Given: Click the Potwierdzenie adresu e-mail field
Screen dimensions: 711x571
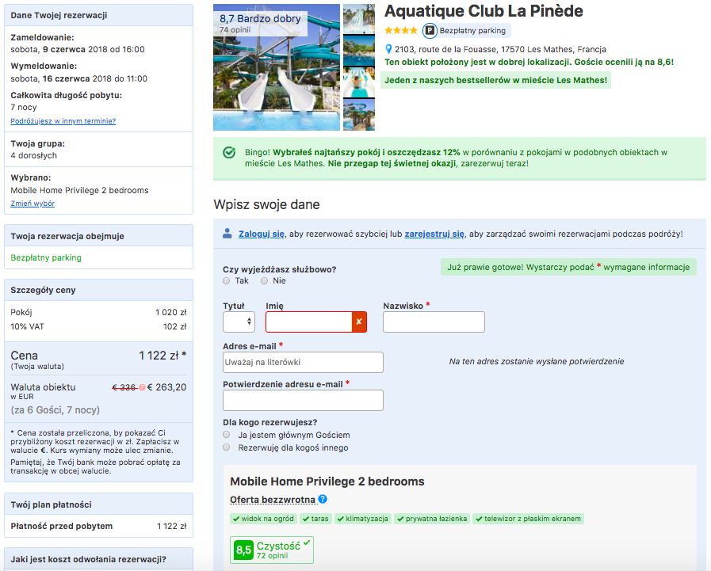Looking at the screenshot, I should [303, 400].
